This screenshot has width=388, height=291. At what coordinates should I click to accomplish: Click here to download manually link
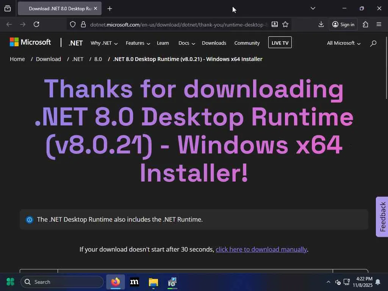click(261, 249)
